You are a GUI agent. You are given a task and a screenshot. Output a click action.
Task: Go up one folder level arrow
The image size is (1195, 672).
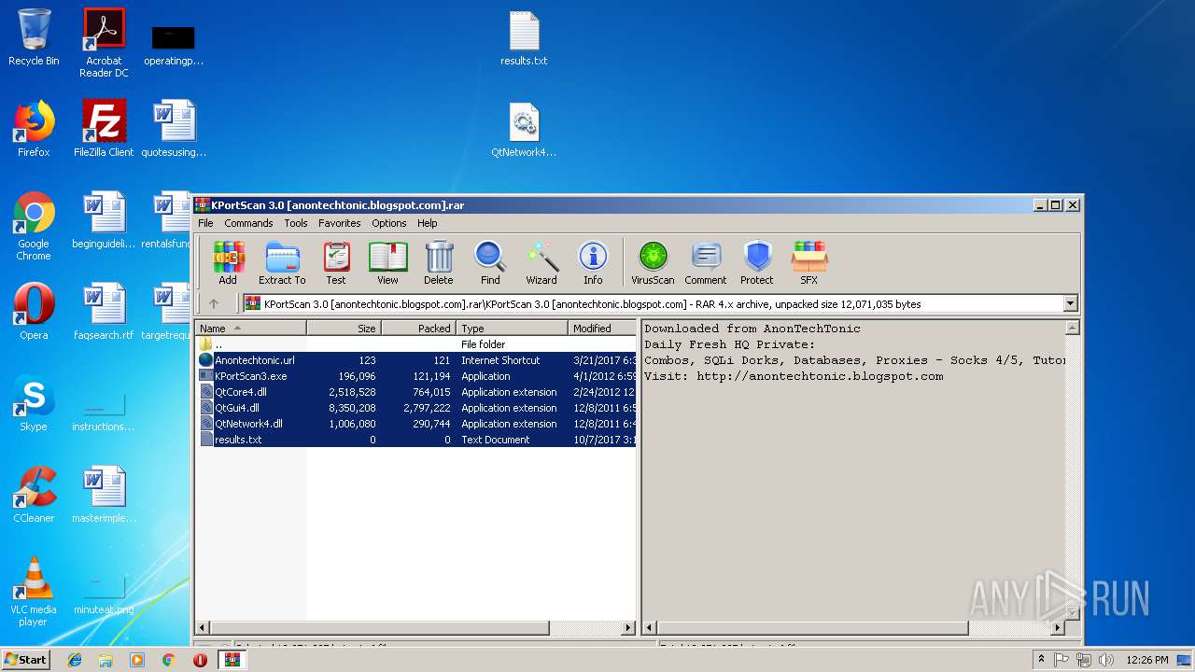pos(214,303)
